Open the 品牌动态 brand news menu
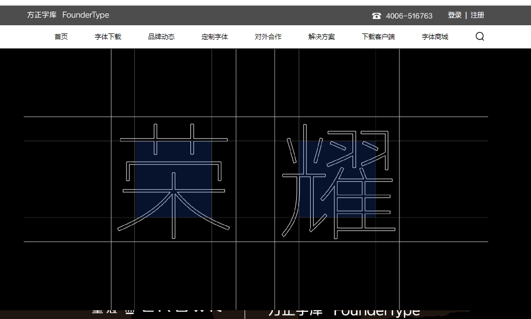This screenshot has width=531, height=319. coord(160,37)
